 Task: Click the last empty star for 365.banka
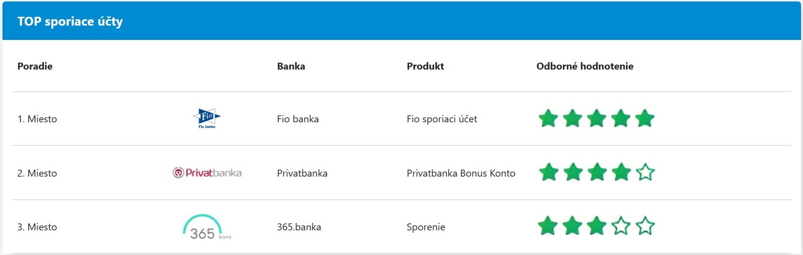645,226
